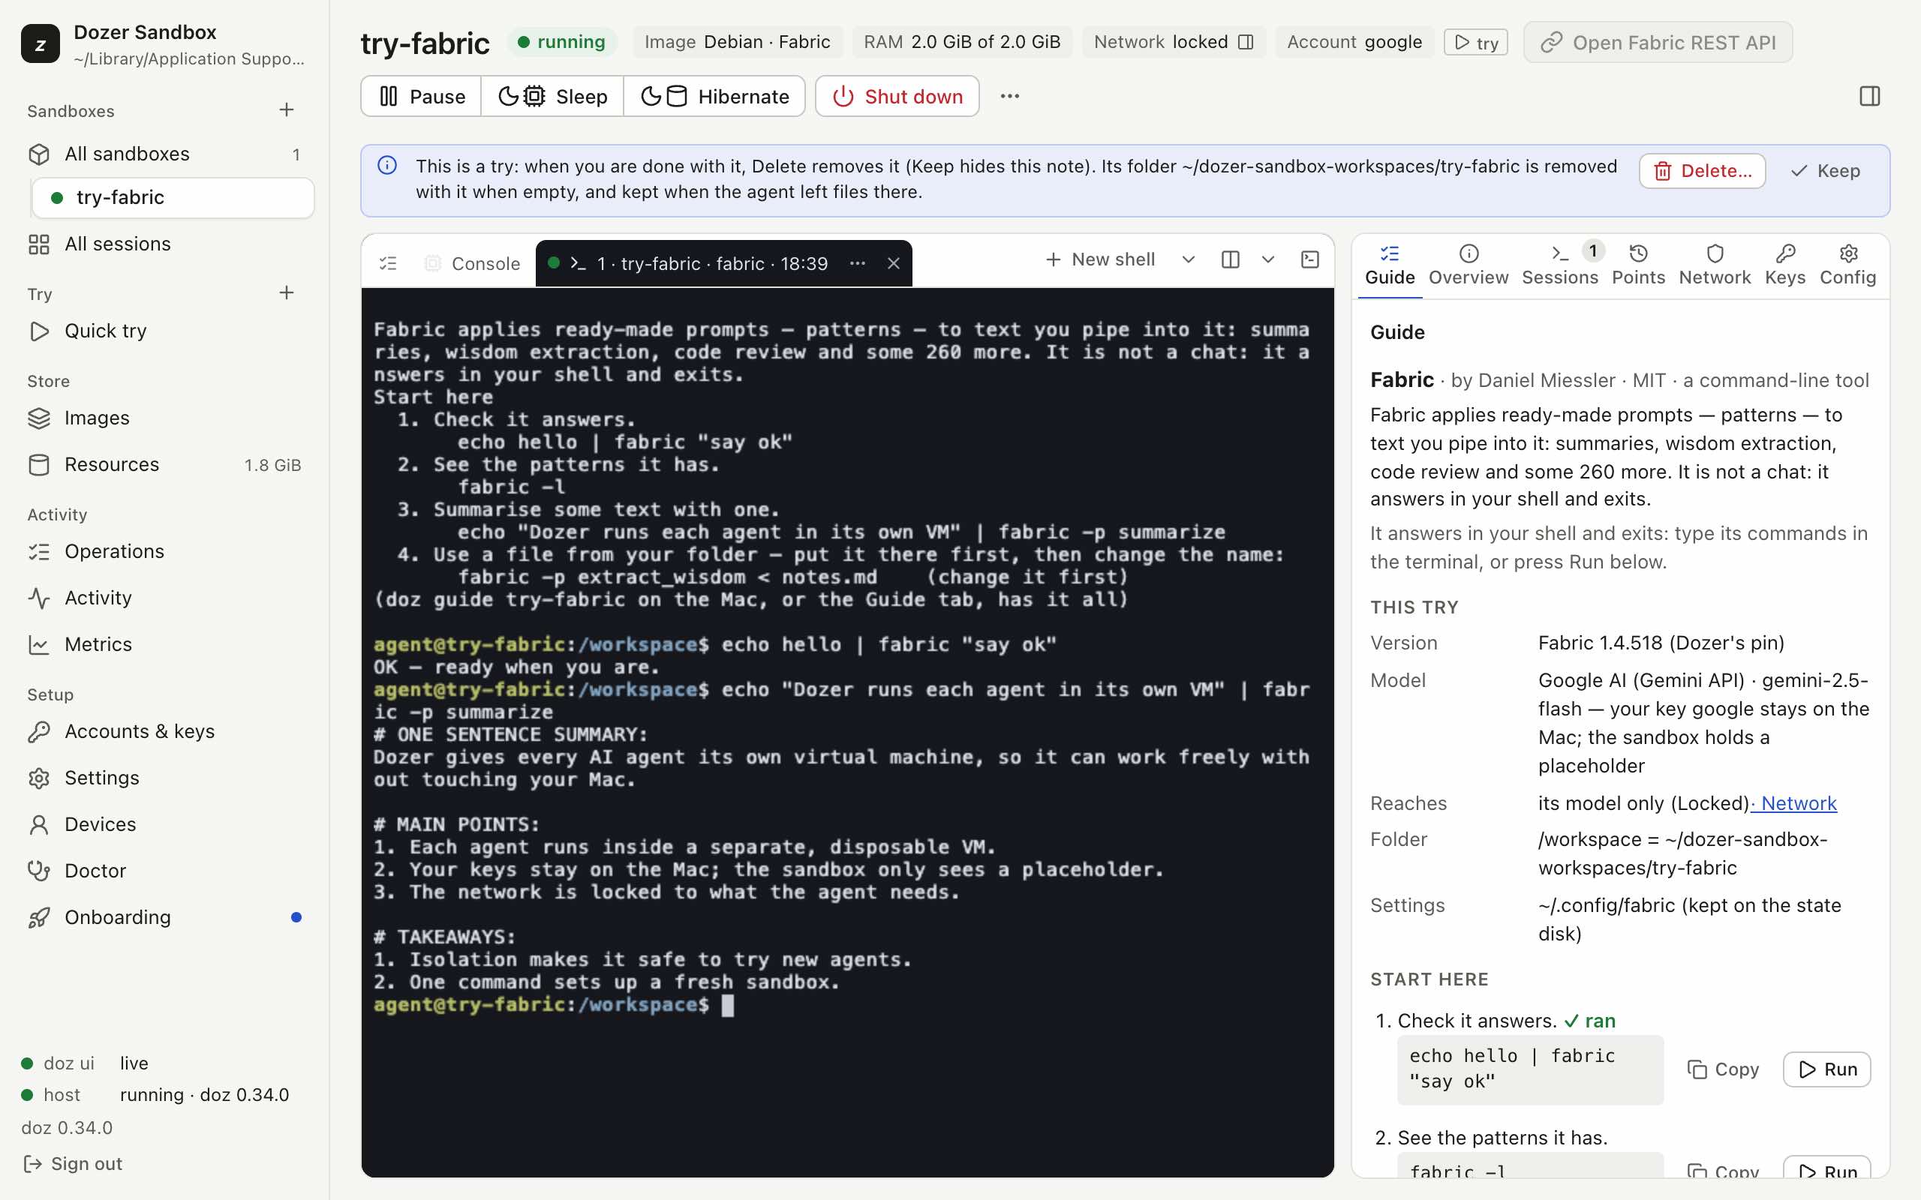Put the sandbox to Sleep
This screenshot has width=1921, height=1200.
(552, 96)
